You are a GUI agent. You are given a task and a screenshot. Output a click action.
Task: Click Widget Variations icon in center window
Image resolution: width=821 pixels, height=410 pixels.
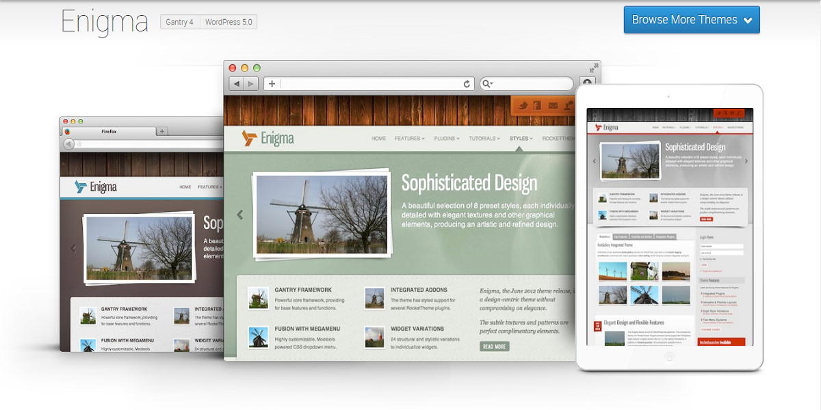(x=374, y=336)
